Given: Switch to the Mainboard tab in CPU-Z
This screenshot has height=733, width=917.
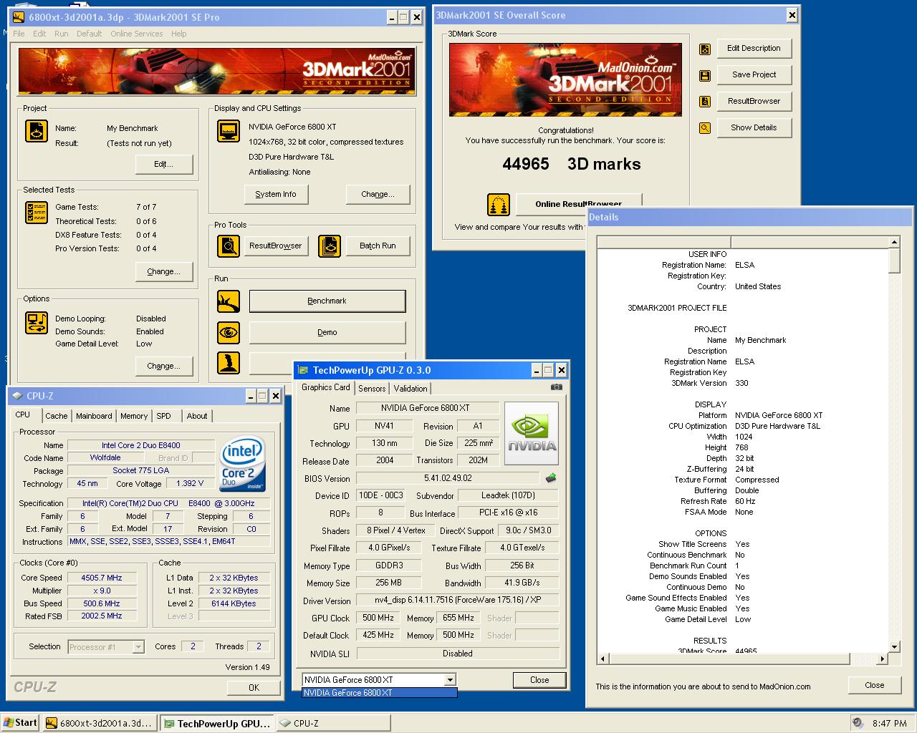Looking at the screenshot, I should 94,416.
